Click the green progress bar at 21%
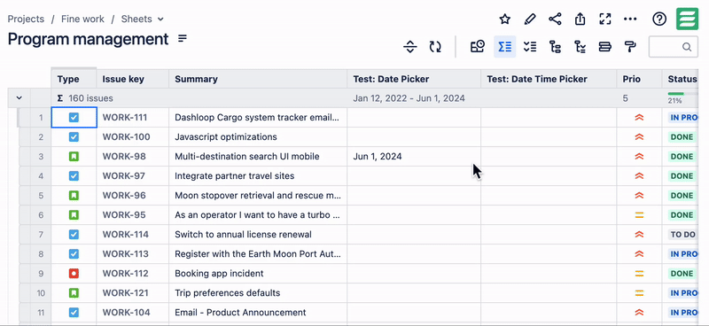This screenshot has width=709, height=326. (675, 94)
